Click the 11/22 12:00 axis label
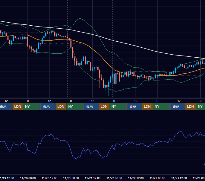This screenshot has width=205, height=181. click(x=136, y=178)
